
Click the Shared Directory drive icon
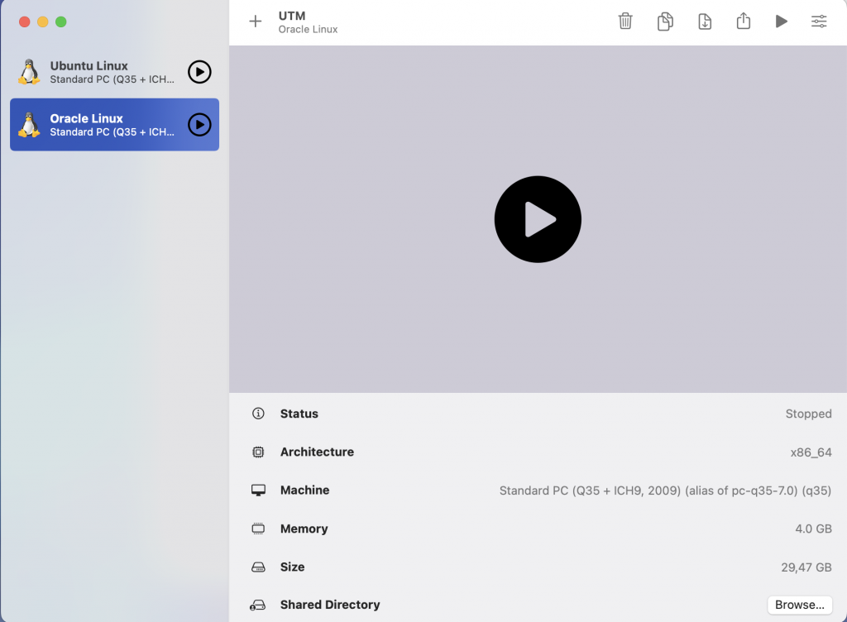[258, 605]
